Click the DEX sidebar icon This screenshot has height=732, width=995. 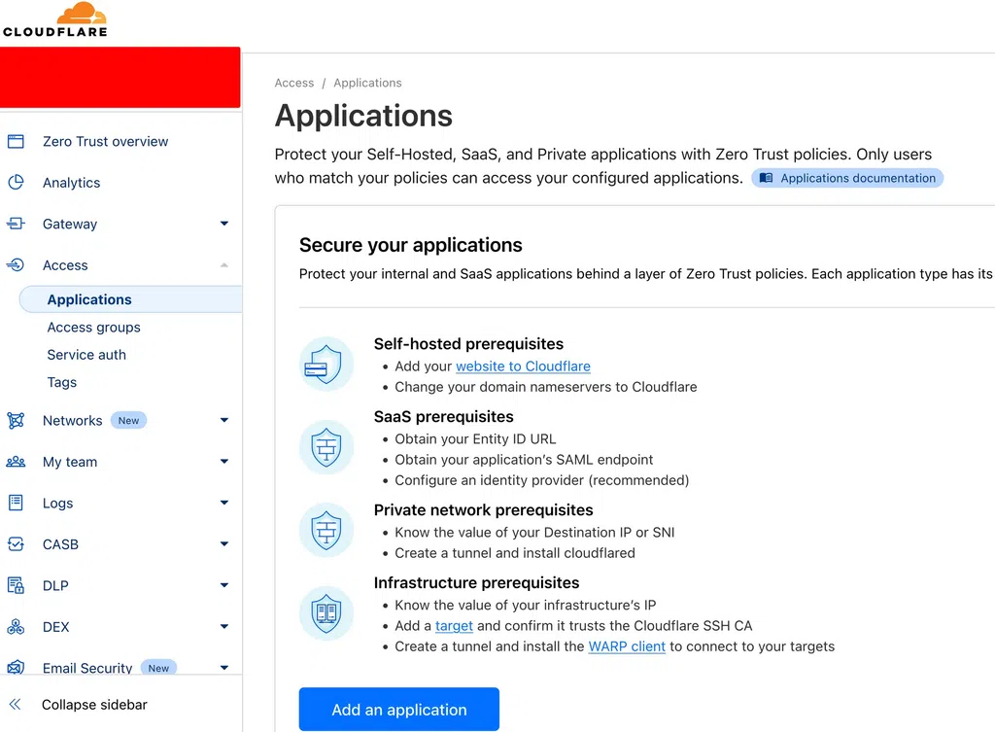[16, 627]
